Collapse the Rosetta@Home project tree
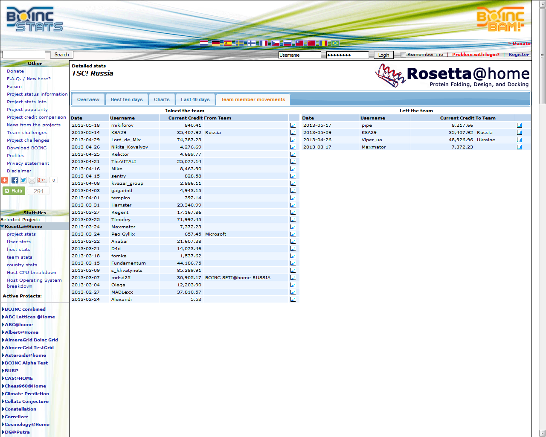Screen dimensions: 546x437 pos(3,227)
